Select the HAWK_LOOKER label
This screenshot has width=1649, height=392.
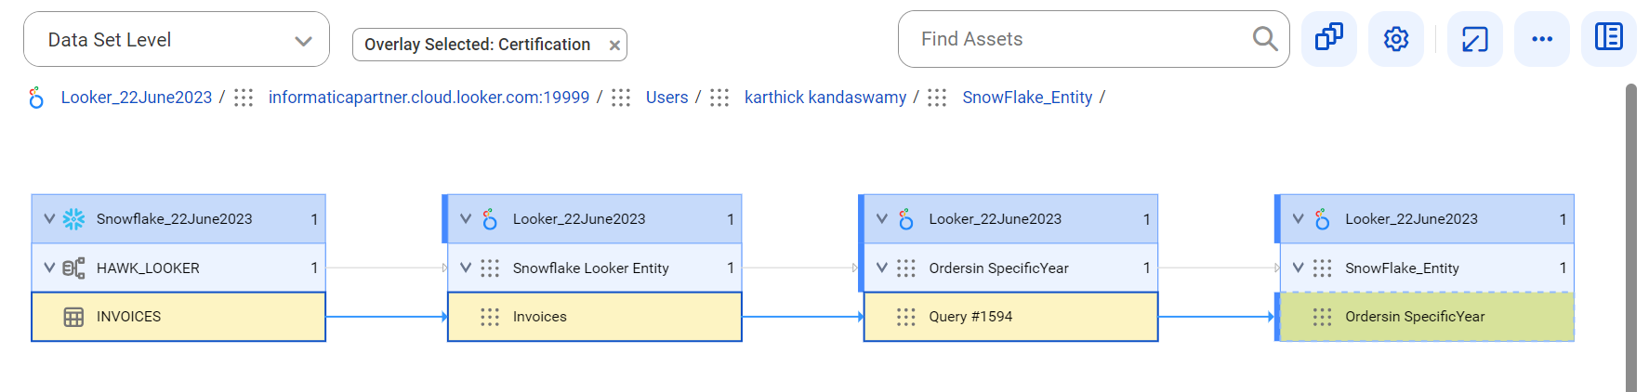coord(148,268)
